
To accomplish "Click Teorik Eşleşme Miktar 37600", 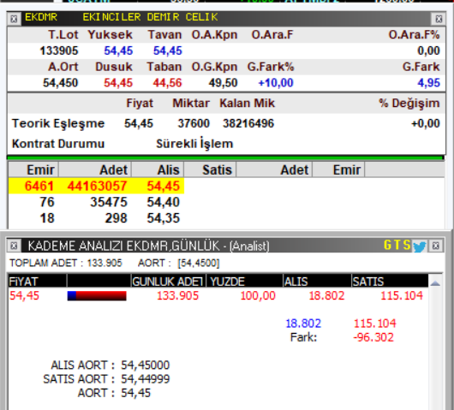I will [194, 123].
